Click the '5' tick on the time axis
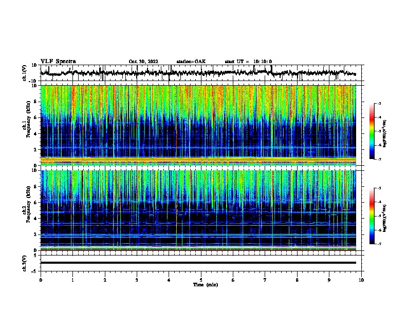Screen dimensions: 407x314 pos(201,280)
